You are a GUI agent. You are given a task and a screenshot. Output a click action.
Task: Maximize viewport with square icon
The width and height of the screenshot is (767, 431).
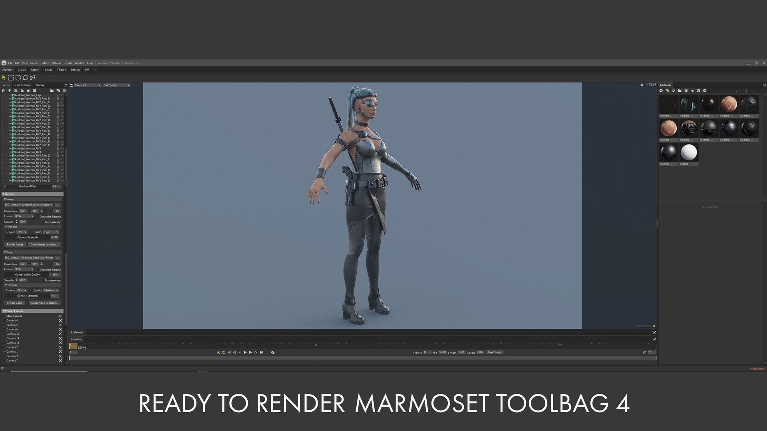650,85
